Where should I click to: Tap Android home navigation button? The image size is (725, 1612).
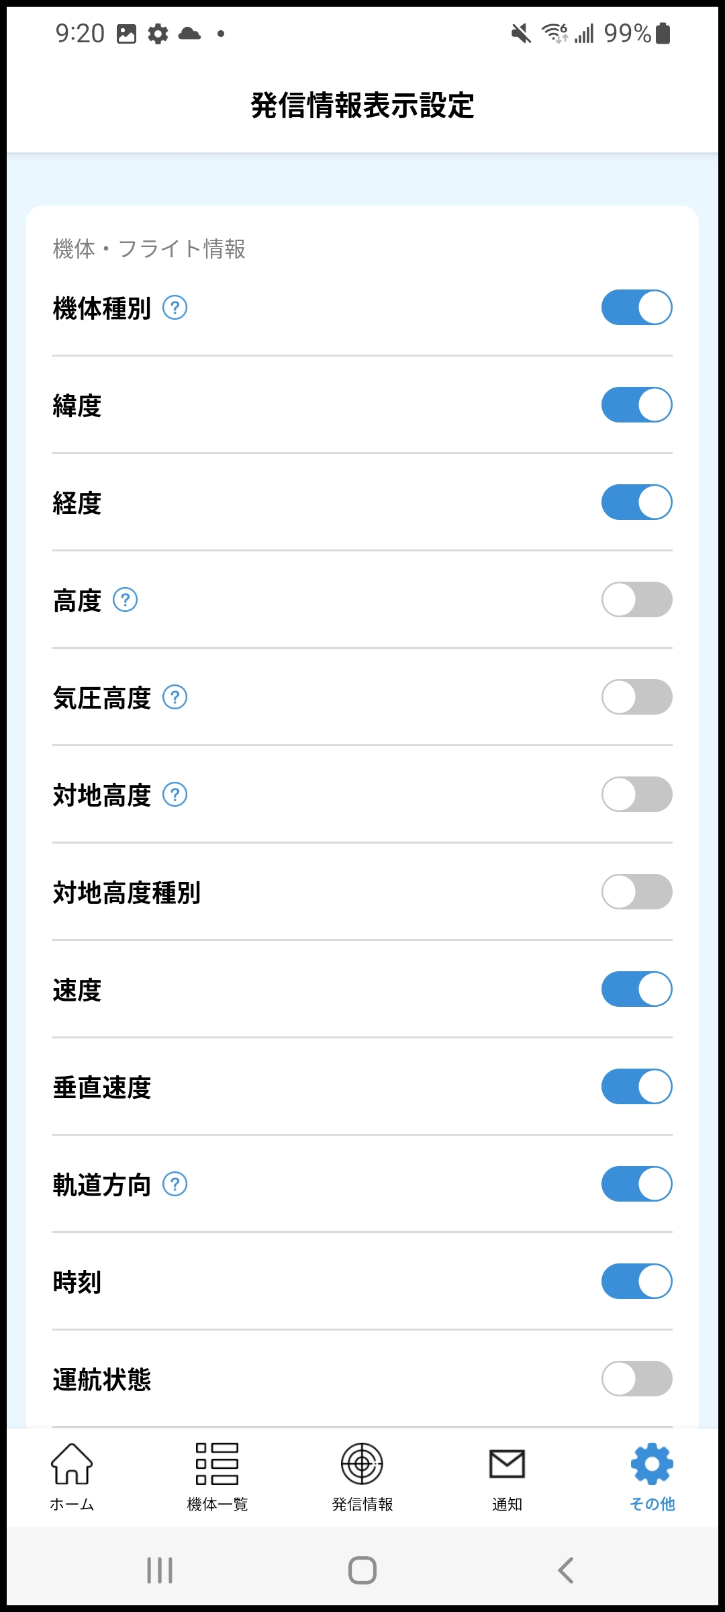(x=362, y=1570)
